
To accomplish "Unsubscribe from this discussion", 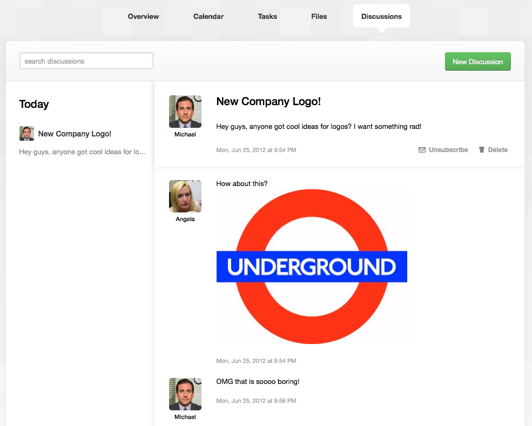I will coord(448,150).
